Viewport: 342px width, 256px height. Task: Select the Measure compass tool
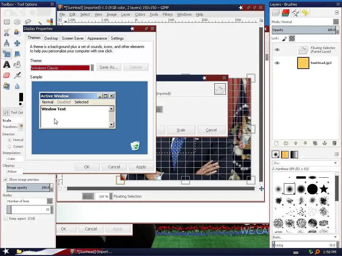click(7, 43)
